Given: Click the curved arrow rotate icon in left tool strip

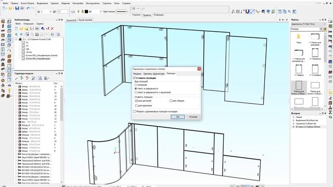Looking at the screenshot, I should (9, 50).
